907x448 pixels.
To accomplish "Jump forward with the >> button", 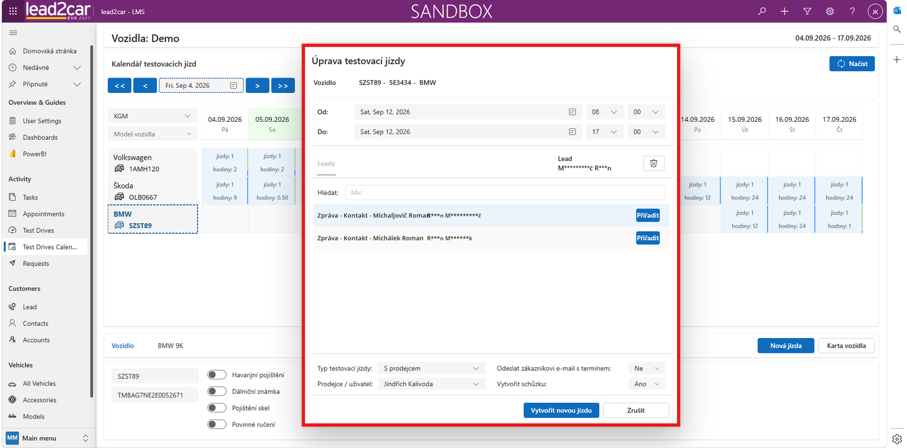I will [283, 86].
